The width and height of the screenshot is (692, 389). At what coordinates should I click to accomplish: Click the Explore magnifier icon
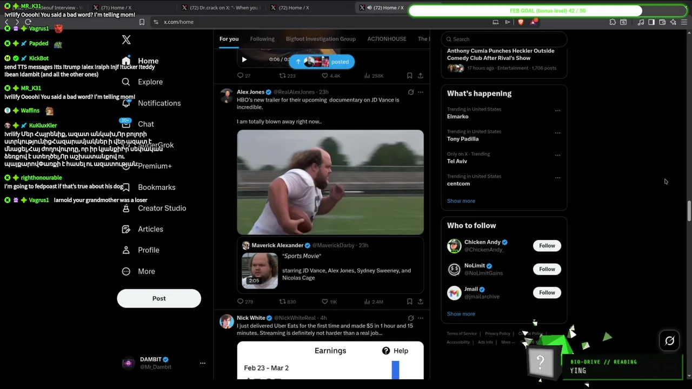point(126,82)
